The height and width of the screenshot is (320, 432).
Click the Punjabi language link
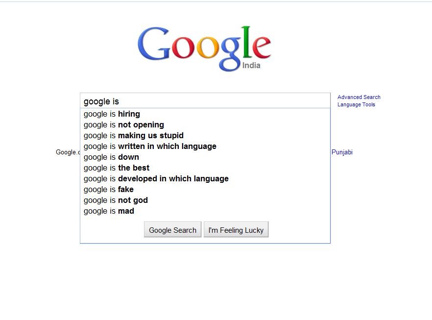pyautogui.click(x=341, y=152)
